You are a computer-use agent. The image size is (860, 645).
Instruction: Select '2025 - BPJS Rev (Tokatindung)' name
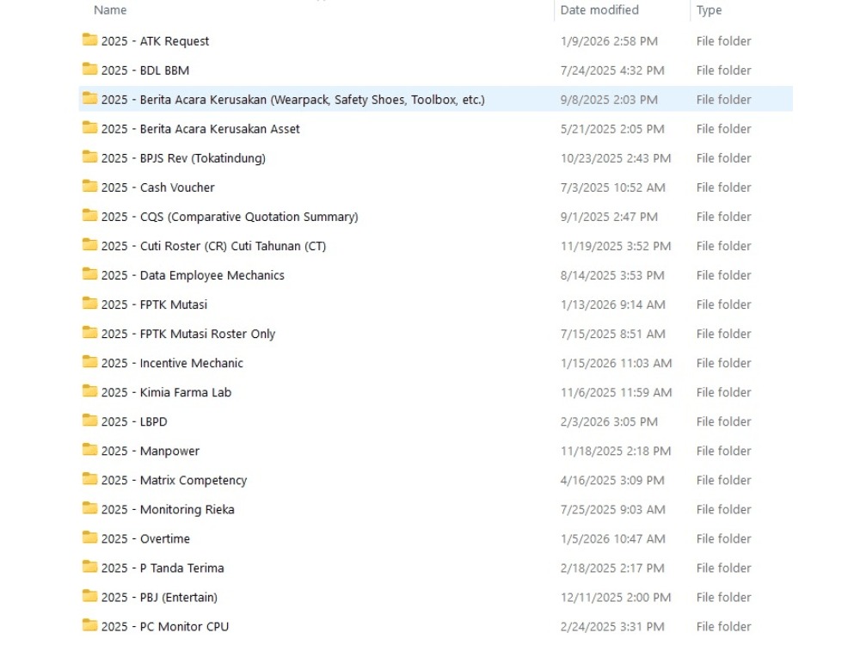(x=183, y=158)
